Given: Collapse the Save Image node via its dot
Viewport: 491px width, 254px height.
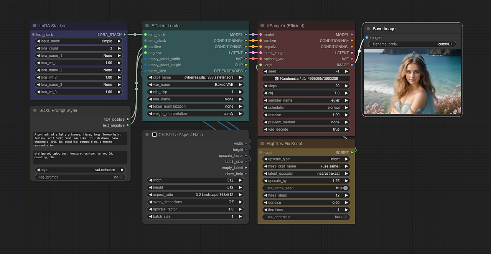Looking at the screenshot, I should click(367, 29).
